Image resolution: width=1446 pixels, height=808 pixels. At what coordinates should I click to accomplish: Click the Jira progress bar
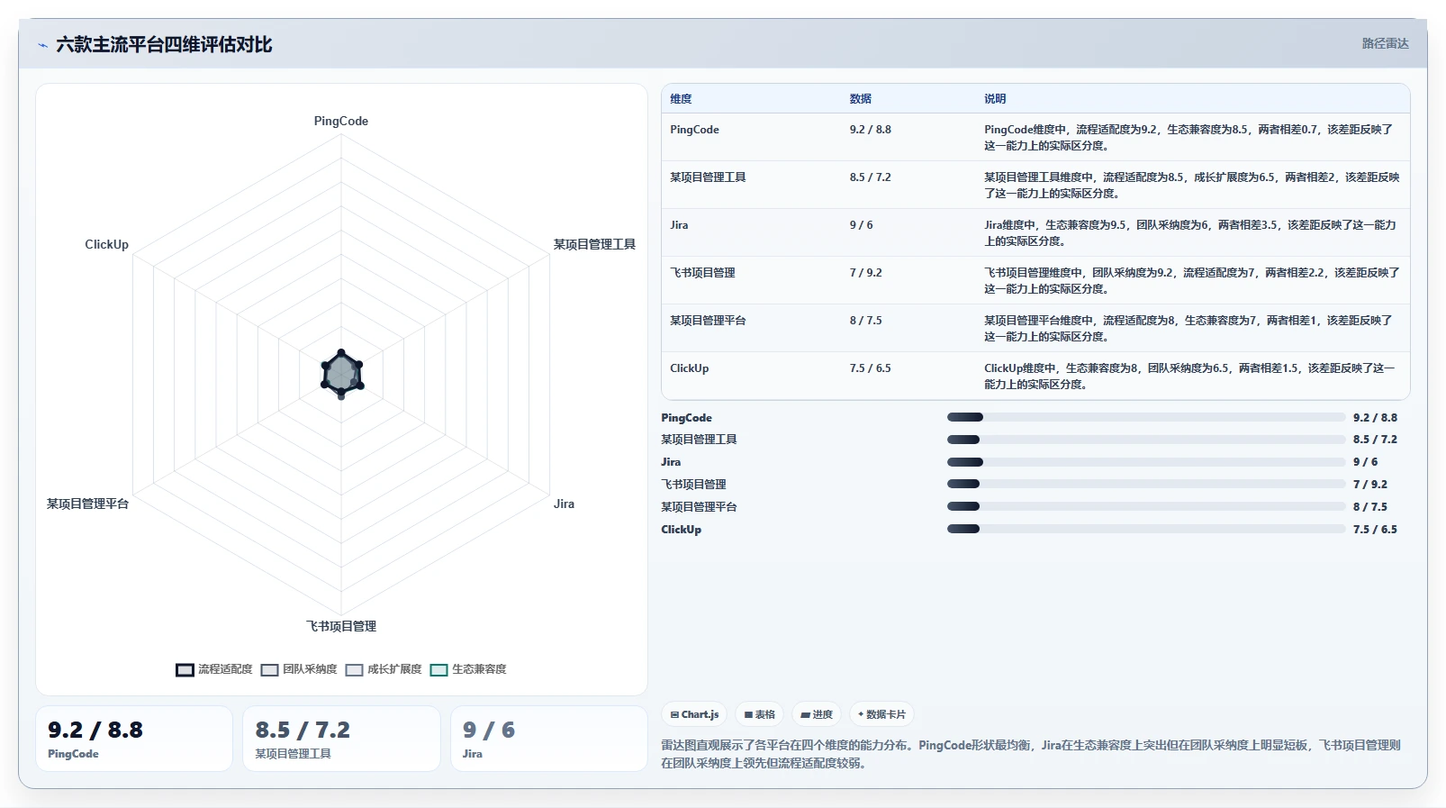[1146, 462]
